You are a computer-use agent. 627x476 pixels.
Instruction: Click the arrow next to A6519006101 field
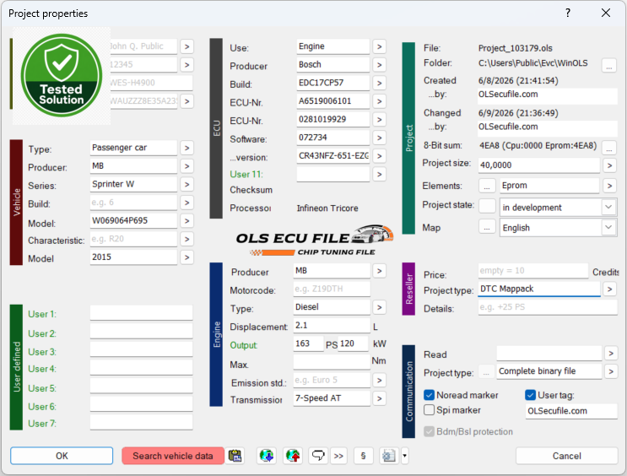click(x=379, y=101)
